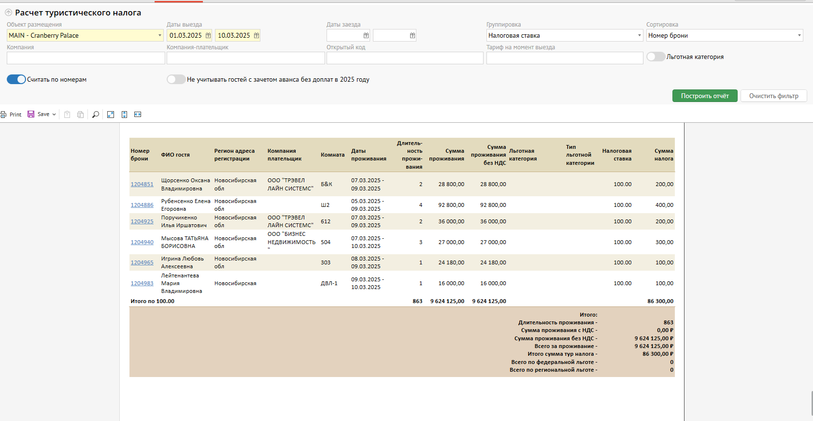Click the fit page height icon

(x=124, y=115)
